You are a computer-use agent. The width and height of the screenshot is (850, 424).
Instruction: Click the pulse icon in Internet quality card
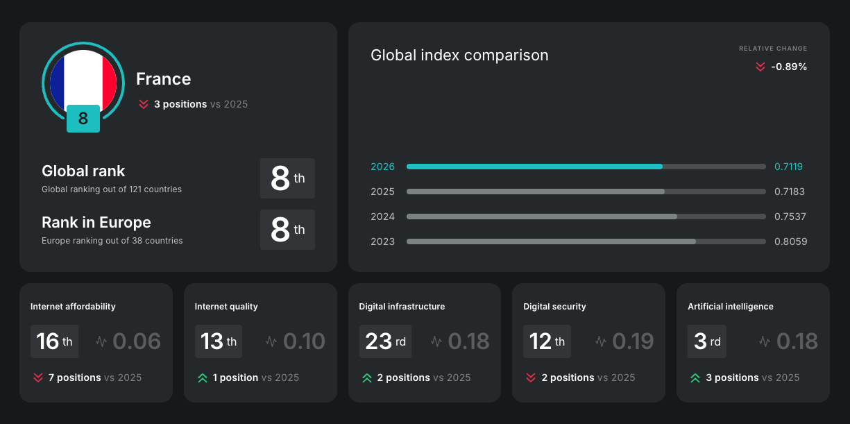(271, 341)
